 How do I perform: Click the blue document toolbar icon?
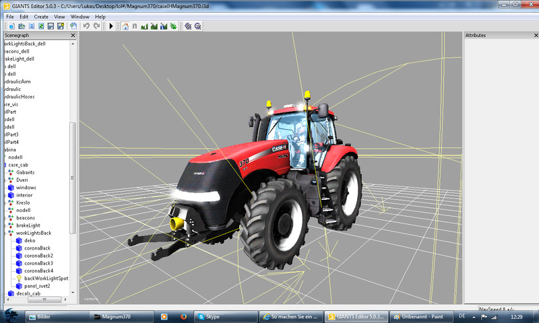coord(32,26)
